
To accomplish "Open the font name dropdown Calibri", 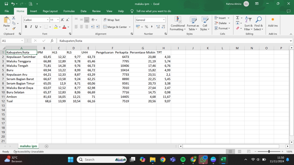I will (48, 20).
